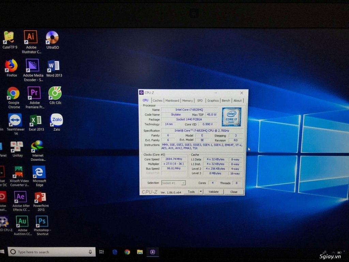Open Task View on the taskbar
The height and width of the screenshot is (262, 349).
click(x=102, y=252)
